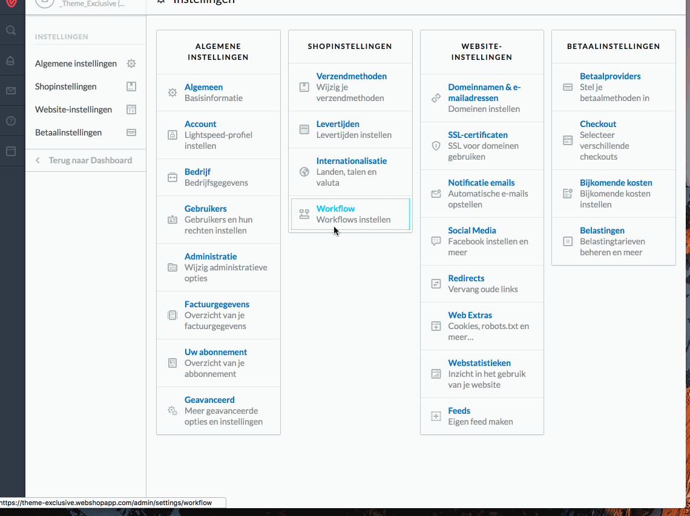Click the shield icon next to SSL-certificaten
690x516 pixels.
coord(436,146)
